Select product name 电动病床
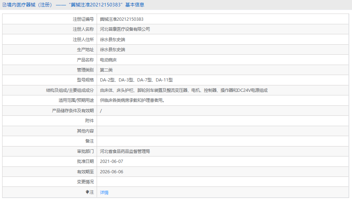 108,60
